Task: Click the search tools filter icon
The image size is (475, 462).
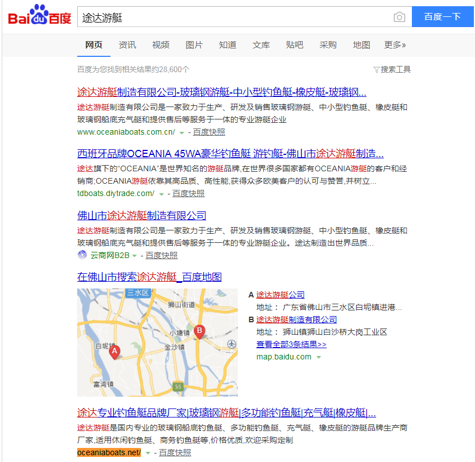Action: click(376, 70)
